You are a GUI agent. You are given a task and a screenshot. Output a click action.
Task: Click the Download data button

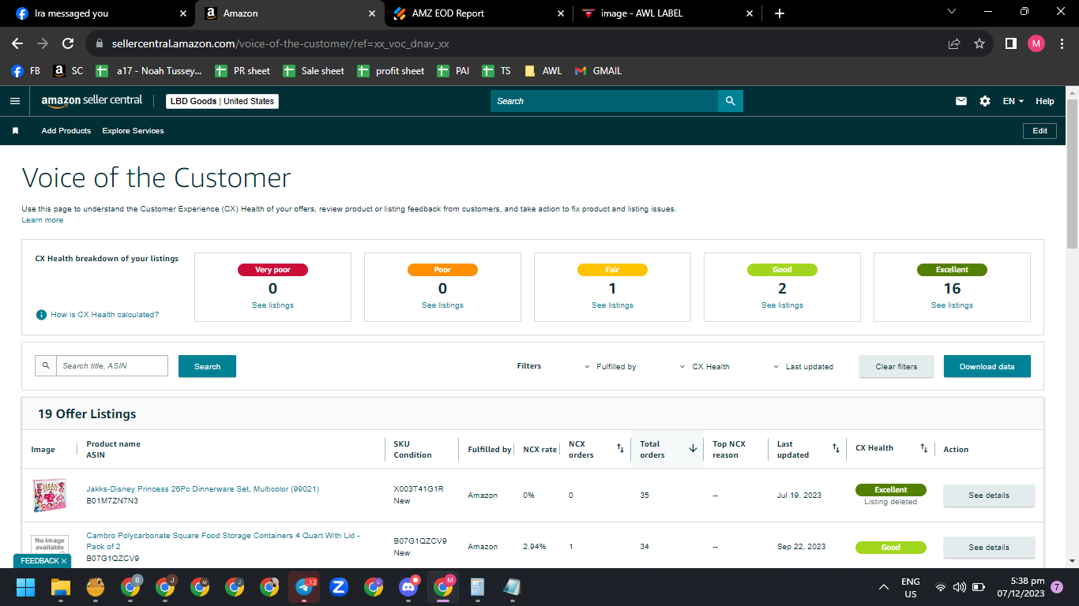tap(987, 366)
